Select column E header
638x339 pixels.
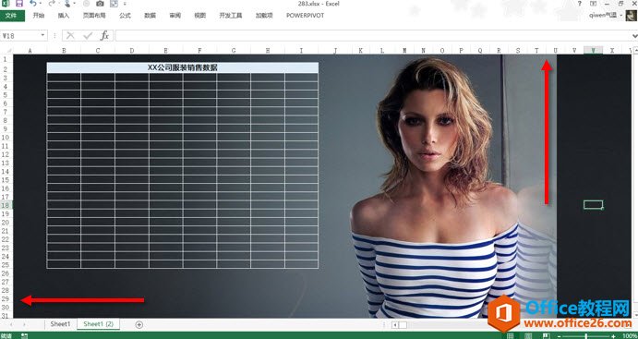[166, 51]
